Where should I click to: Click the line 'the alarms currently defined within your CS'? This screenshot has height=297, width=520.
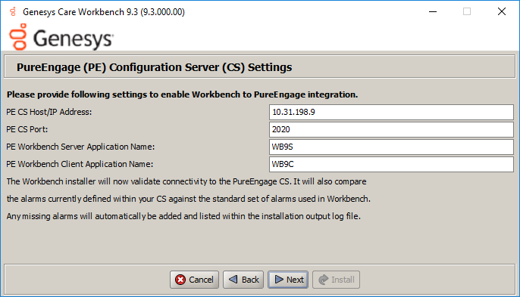point(188,199)
